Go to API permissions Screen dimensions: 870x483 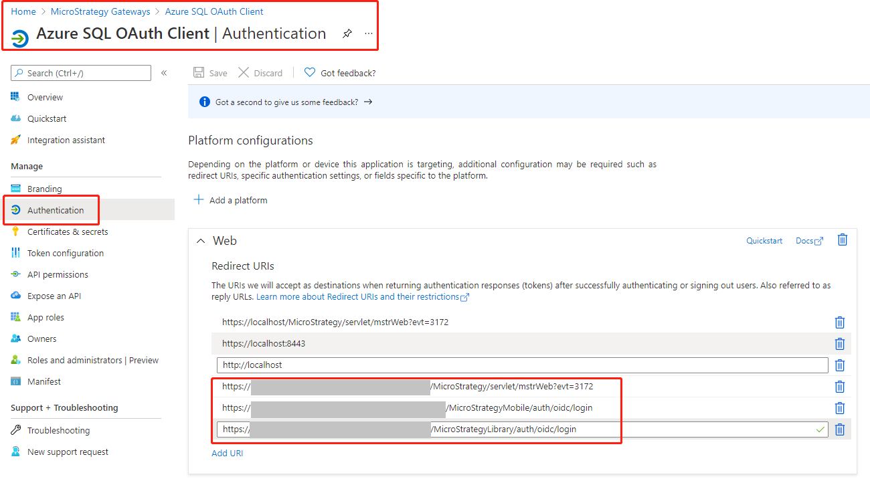point(58,274)
